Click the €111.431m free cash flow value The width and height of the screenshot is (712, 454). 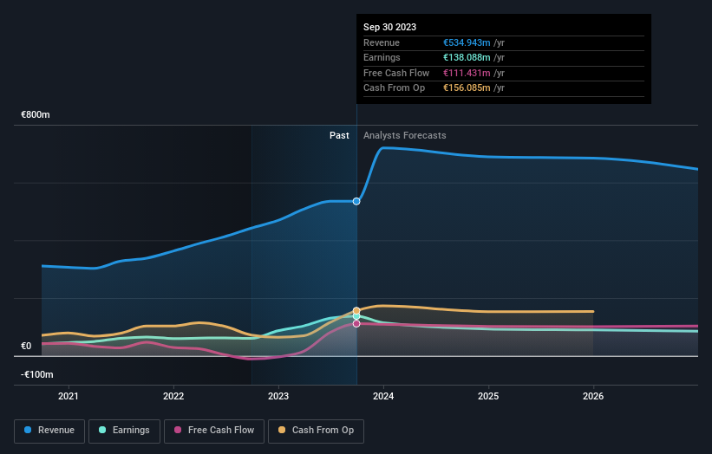(x=467, y=73)
